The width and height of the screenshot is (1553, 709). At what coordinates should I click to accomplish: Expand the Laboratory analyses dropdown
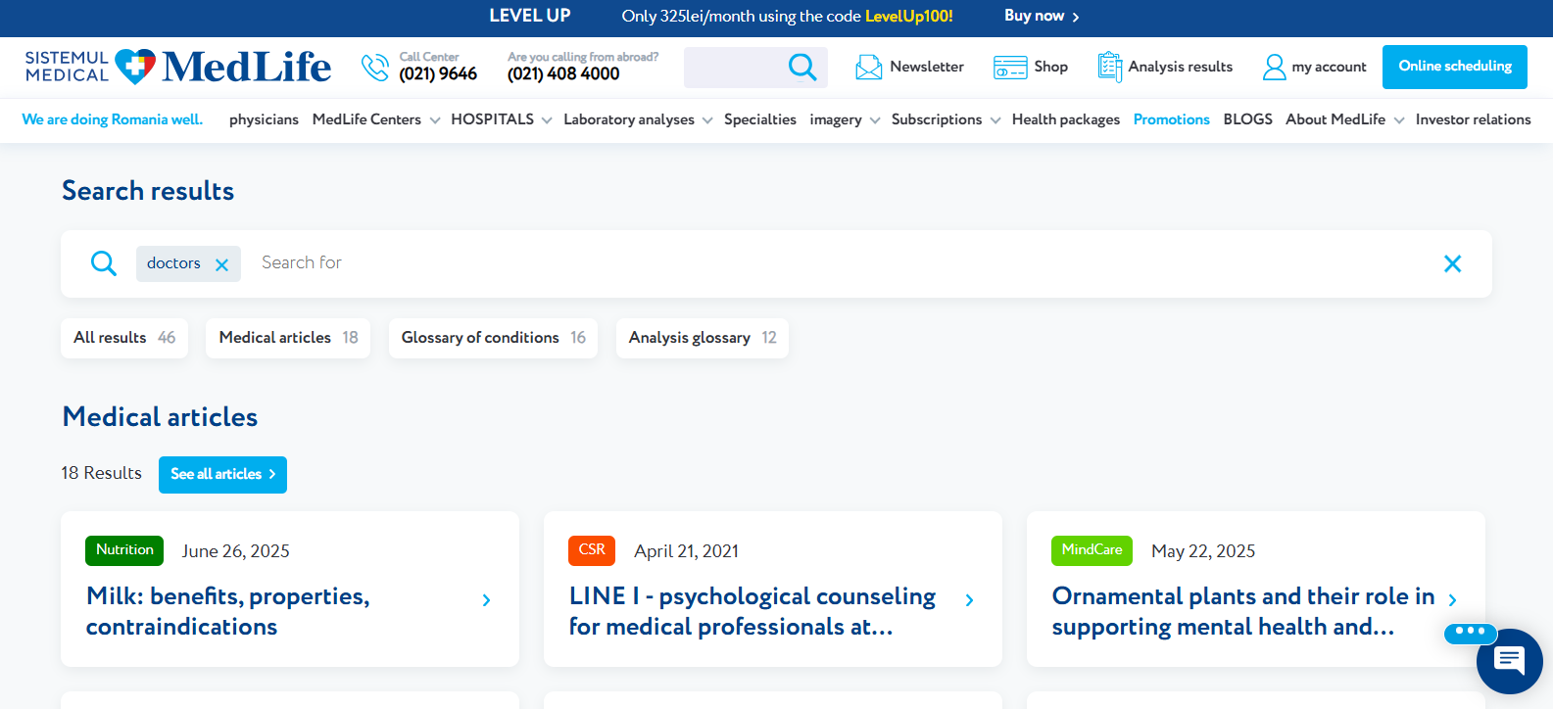point(707,120)
